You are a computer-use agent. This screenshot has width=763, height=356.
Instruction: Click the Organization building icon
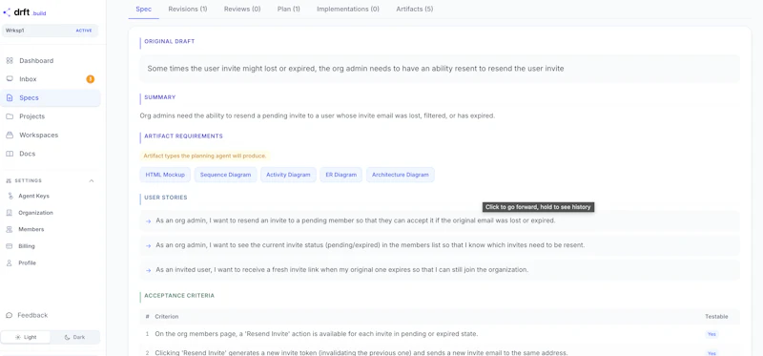(10, 213)
